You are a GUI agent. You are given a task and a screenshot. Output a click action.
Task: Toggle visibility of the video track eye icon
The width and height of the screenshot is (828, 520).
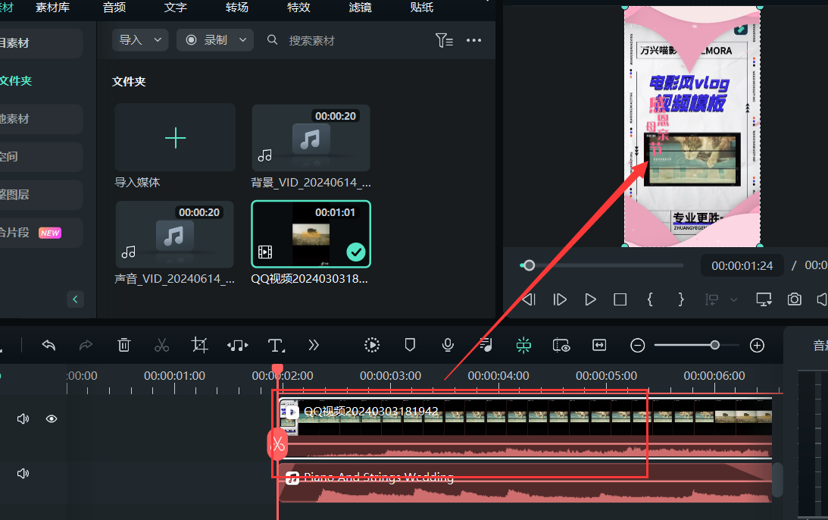(51, 418)
